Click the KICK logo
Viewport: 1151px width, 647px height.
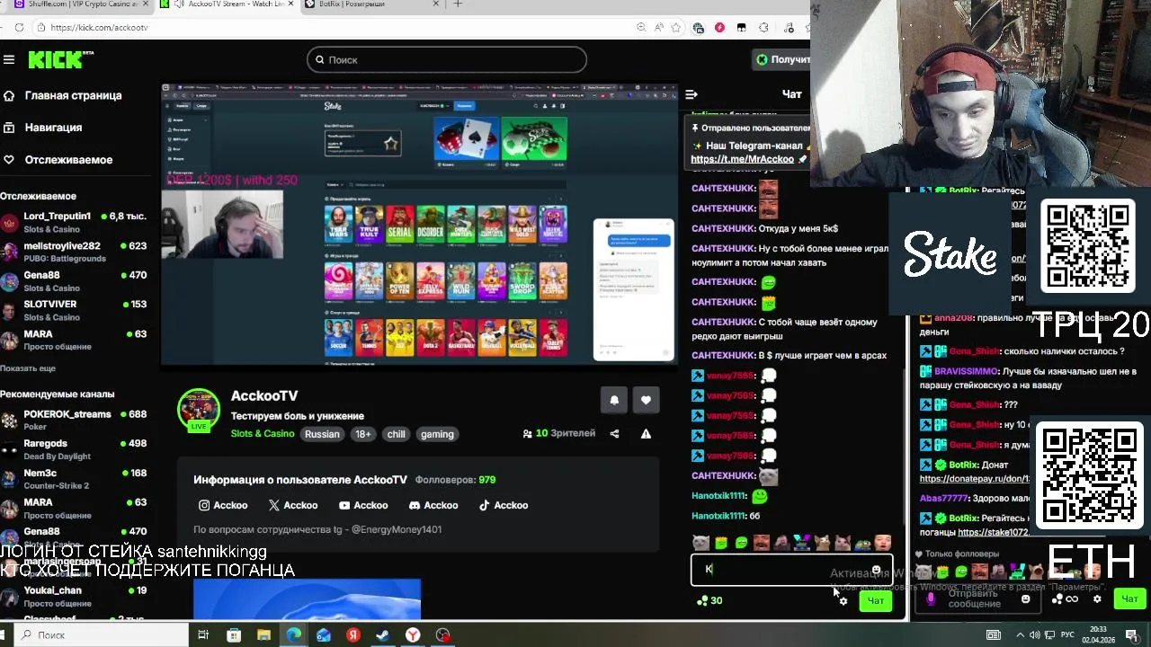coord(60,59)
